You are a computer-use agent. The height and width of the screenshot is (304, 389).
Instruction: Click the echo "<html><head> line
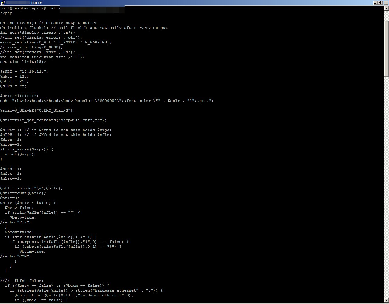click(107, 101)
